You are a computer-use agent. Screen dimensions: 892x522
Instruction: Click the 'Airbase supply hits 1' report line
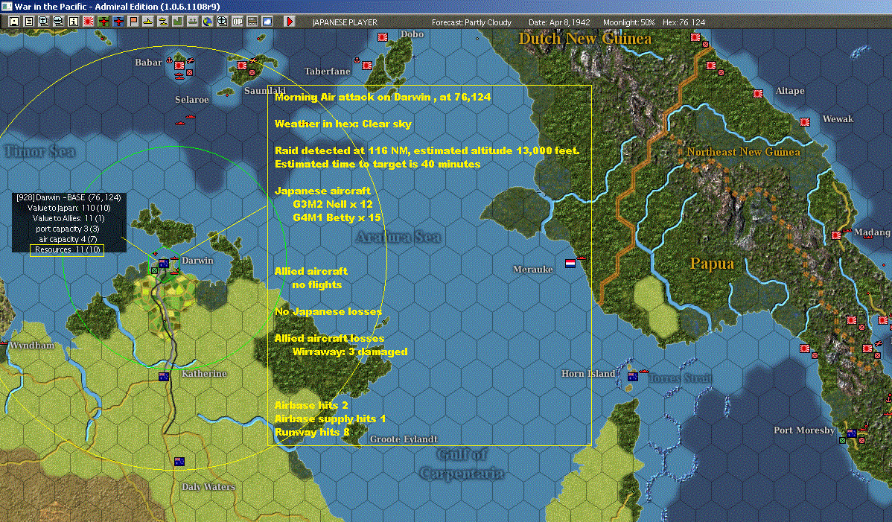(330, 418)
